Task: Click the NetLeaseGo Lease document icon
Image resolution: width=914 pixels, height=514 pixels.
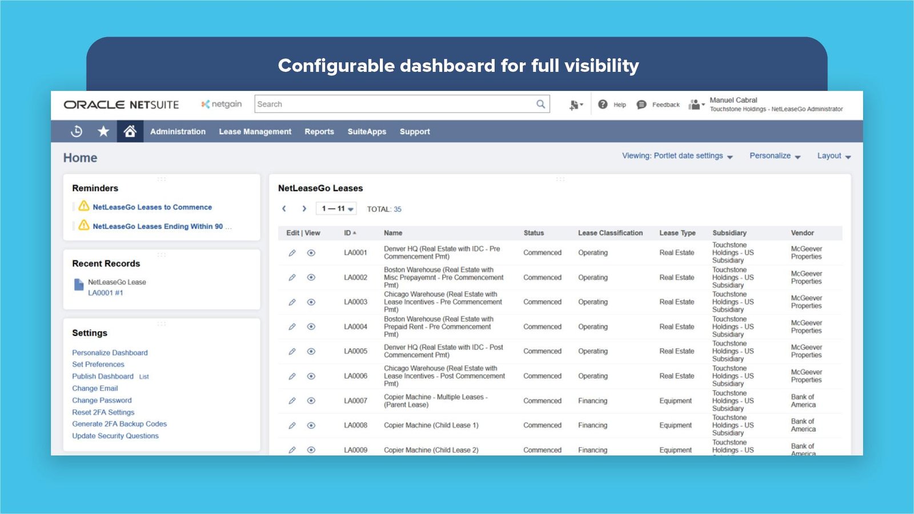Action: [79, 284]
